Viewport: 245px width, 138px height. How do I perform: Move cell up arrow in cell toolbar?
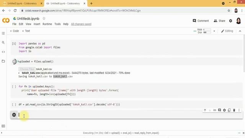click(205, 110)
